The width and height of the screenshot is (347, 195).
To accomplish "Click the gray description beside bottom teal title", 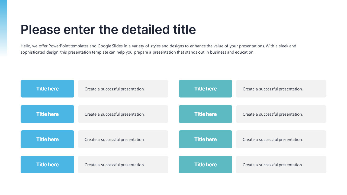I will [x=281, y=164].
